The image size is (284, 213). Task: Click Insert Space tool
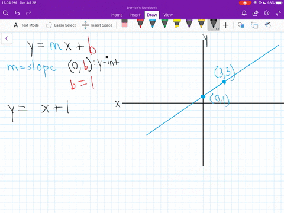97,25
